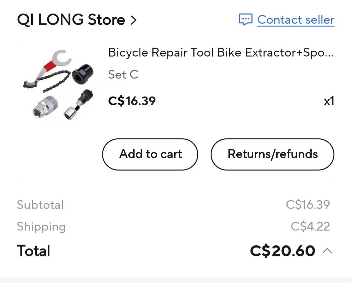Open Returns/refunds information

(272, 154)
